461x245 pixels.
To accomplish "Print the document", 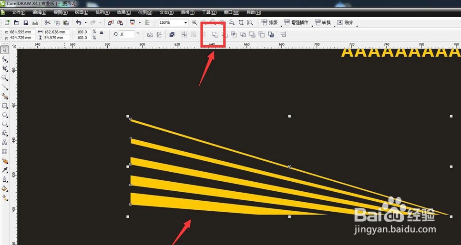I will [35, 22].
